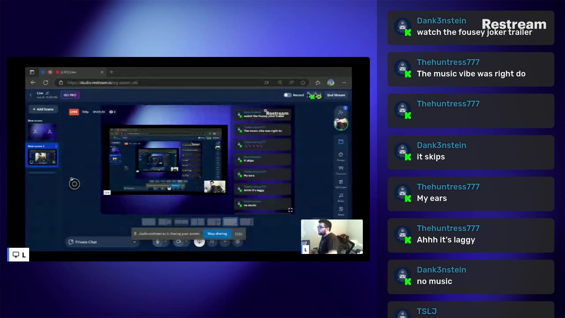
Task: Open the zoom control in address bar
Action: pos(280,83)
